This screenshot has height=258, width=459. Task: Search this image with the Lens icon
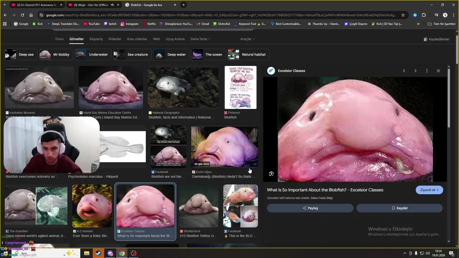[x=271, y=174]
